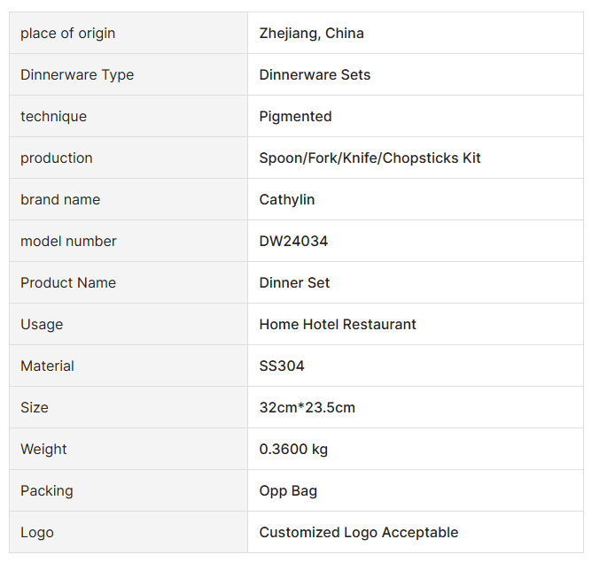Click the 'place of origin' label cell
592x562 pixels.
point(68,34)
